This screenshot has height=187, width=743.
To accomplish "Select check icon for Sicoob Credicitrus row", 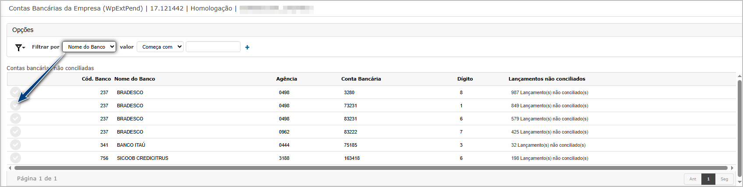I will (x=15, y=158).
